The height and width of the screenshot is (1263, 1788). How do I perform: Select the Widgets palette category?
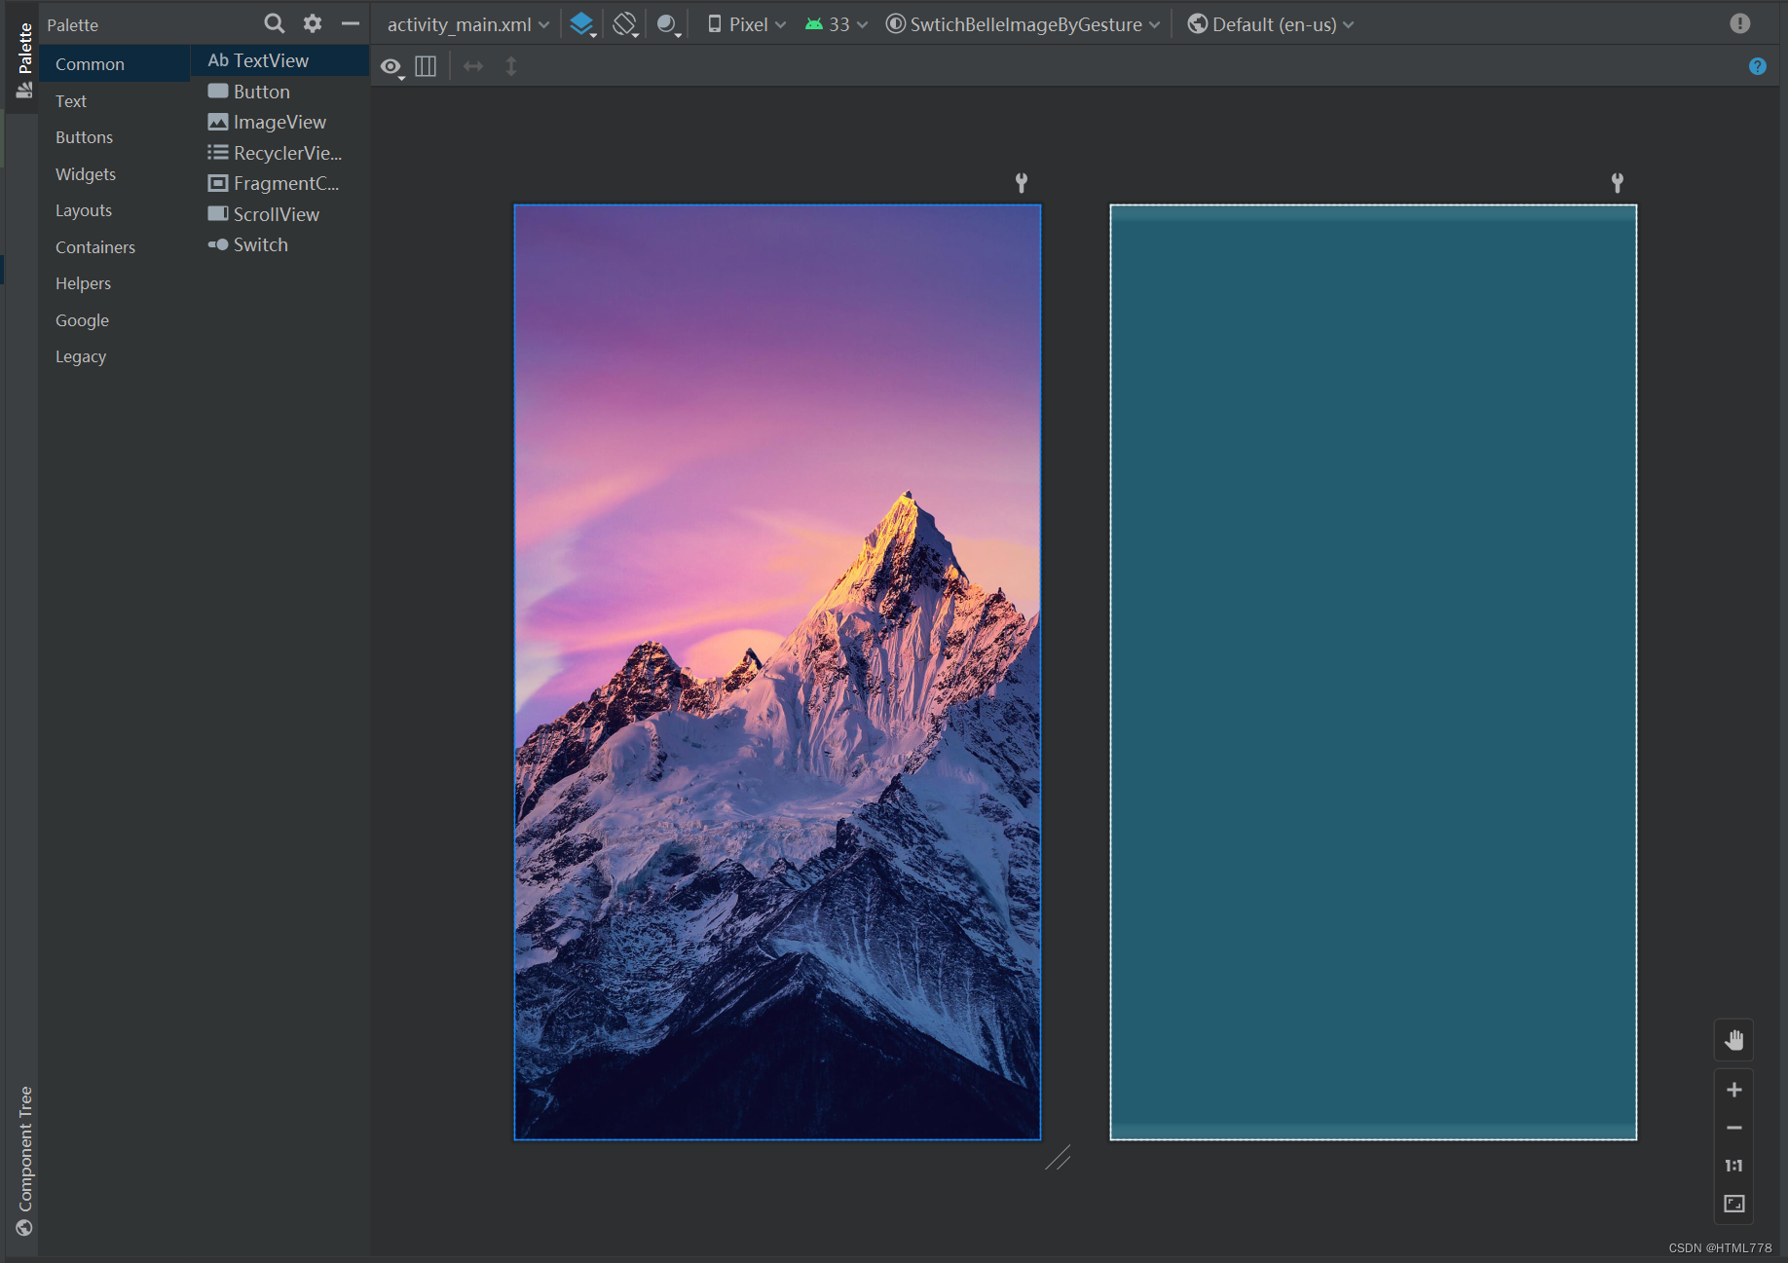click(x=114, y=174)
